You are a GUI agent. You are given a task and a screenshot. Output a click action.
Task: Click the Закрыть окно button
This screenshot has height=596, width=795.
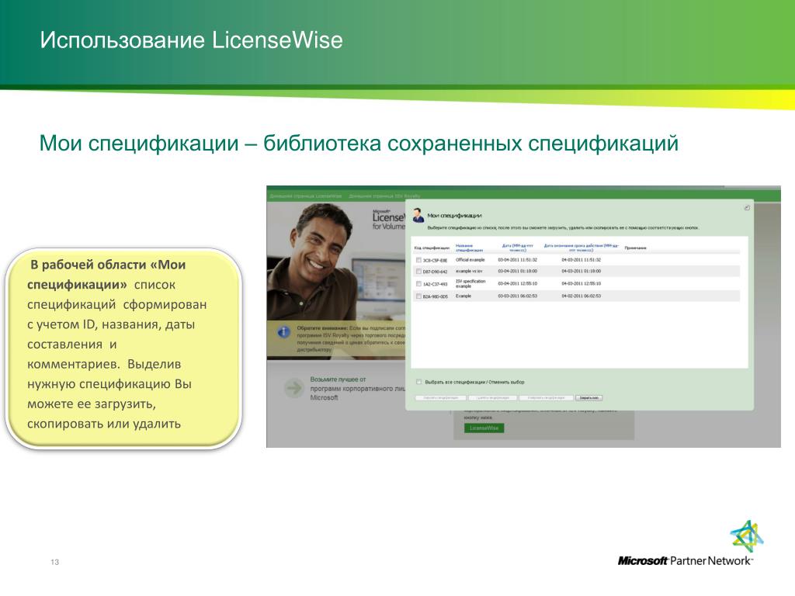pyautogui.click(x=588, y=398)
